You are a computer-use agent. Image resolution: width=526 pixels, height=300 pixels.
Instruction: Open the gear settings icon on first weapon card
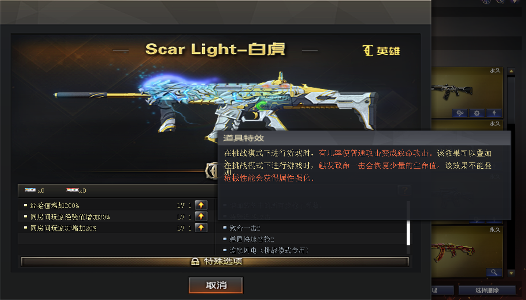coord(477,113)
